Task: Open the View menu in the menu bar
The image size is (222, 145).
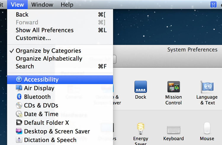Action: (x=17, y=5)
